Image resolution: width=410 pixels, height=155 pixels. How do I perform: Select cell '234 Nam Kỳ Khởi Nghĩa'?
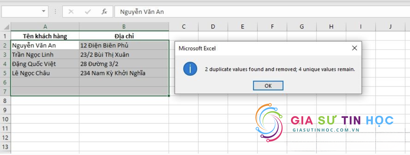(x=124, y=73)
